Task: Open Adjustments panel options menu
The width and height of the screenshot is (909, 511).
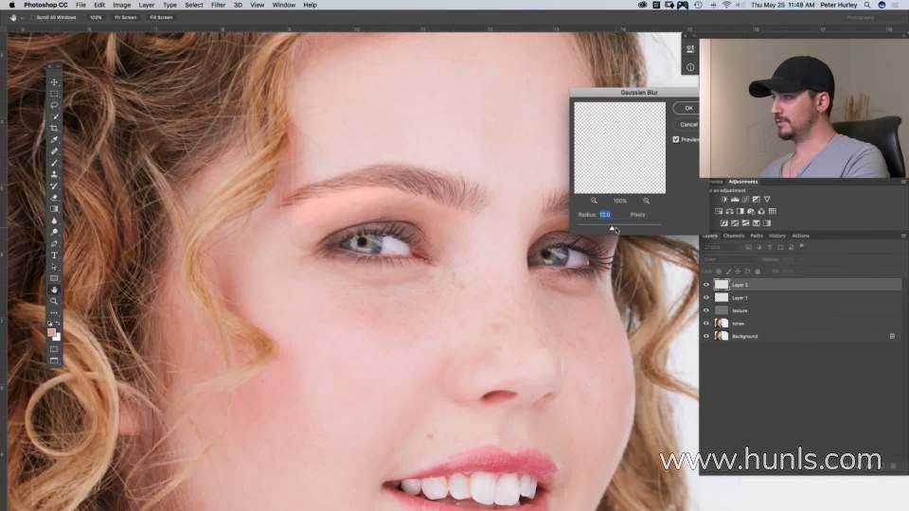Action: (903, 182)
